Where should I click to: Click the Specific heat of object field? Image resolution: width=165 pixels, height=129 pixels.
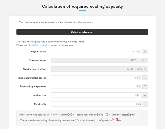(x=93, y=69)
